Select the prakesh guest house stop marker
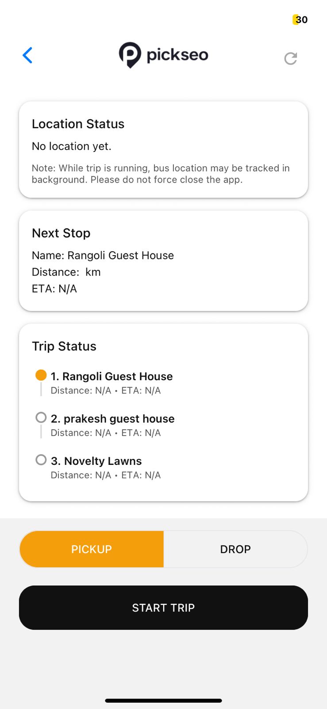This screenshot has height=709, width=327. tap(41, 417)
